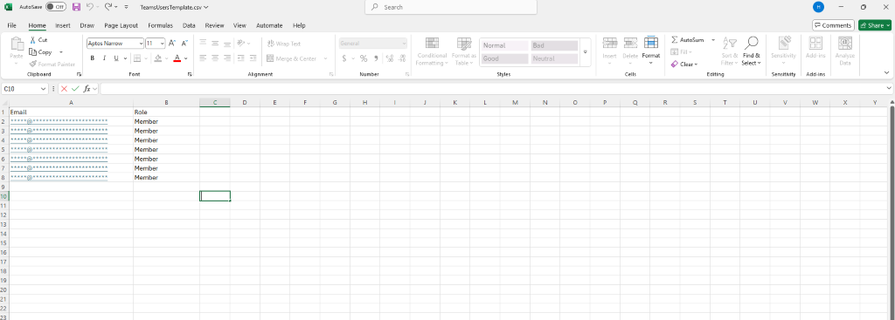Select the Email header cell
The width and height of the screenshot is (895, 320).
71,112
